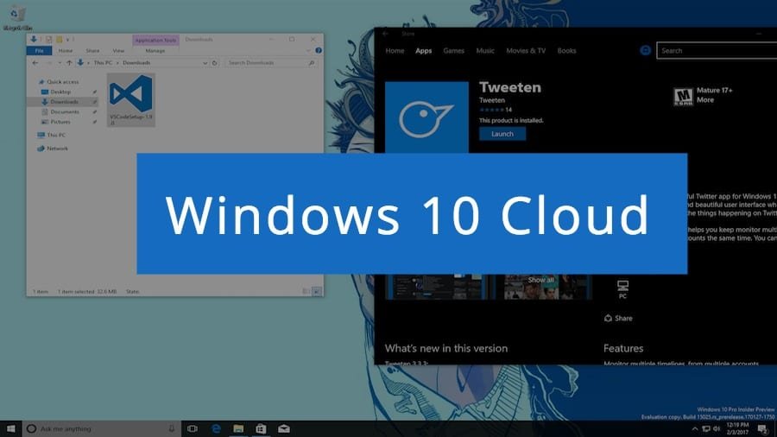Open Task View on the taskbar
The width and height of the screenshot is (777, 437).
pyautogui.click(x=193, y=428)
